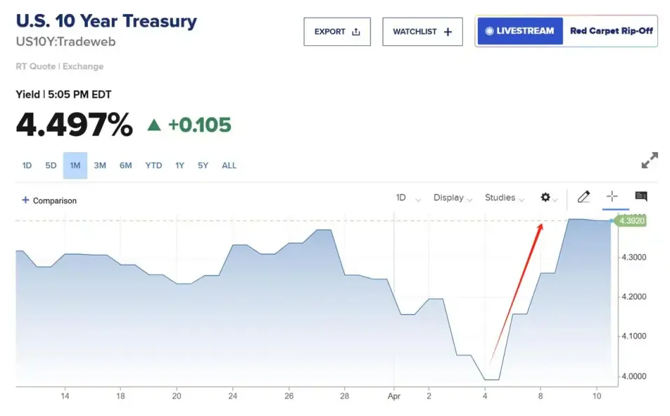Select the 3M range option
Image resolution: width=670 pixels, height=416 pixels.
(x=100, y=165)
